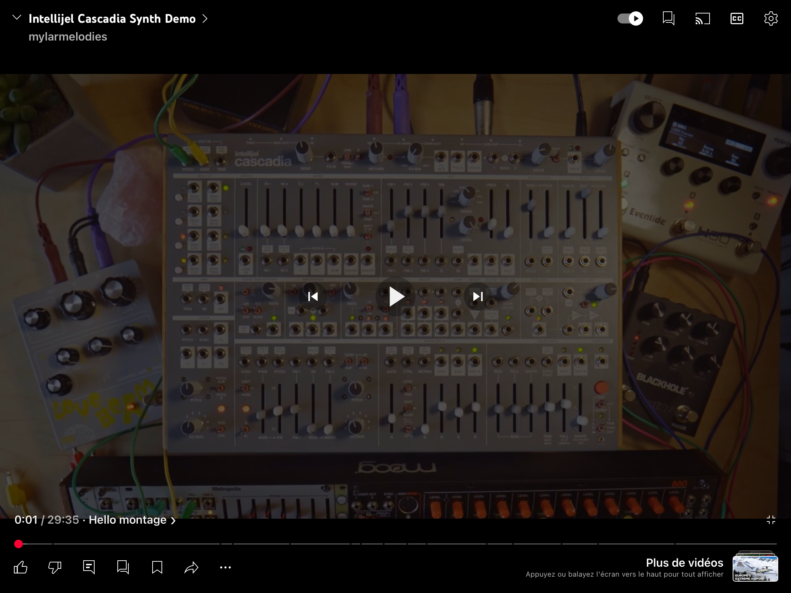Skip to the previous video
This screenshot has width=791, height=593.
click(x=313, y=296)
